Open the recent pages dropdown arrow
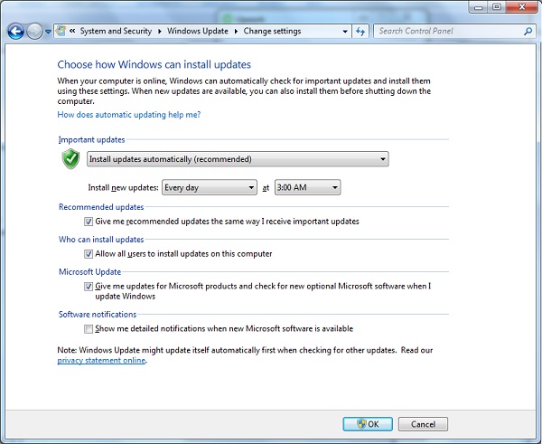The image size is (542, 444). click(48, 32)
